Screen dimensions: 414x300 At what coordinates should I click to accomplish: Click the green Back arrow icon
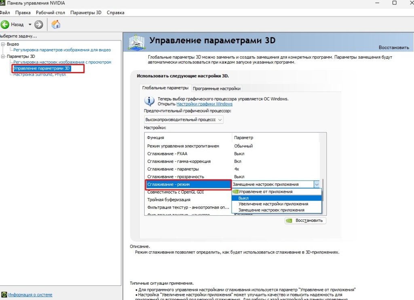tap(5, 25)
